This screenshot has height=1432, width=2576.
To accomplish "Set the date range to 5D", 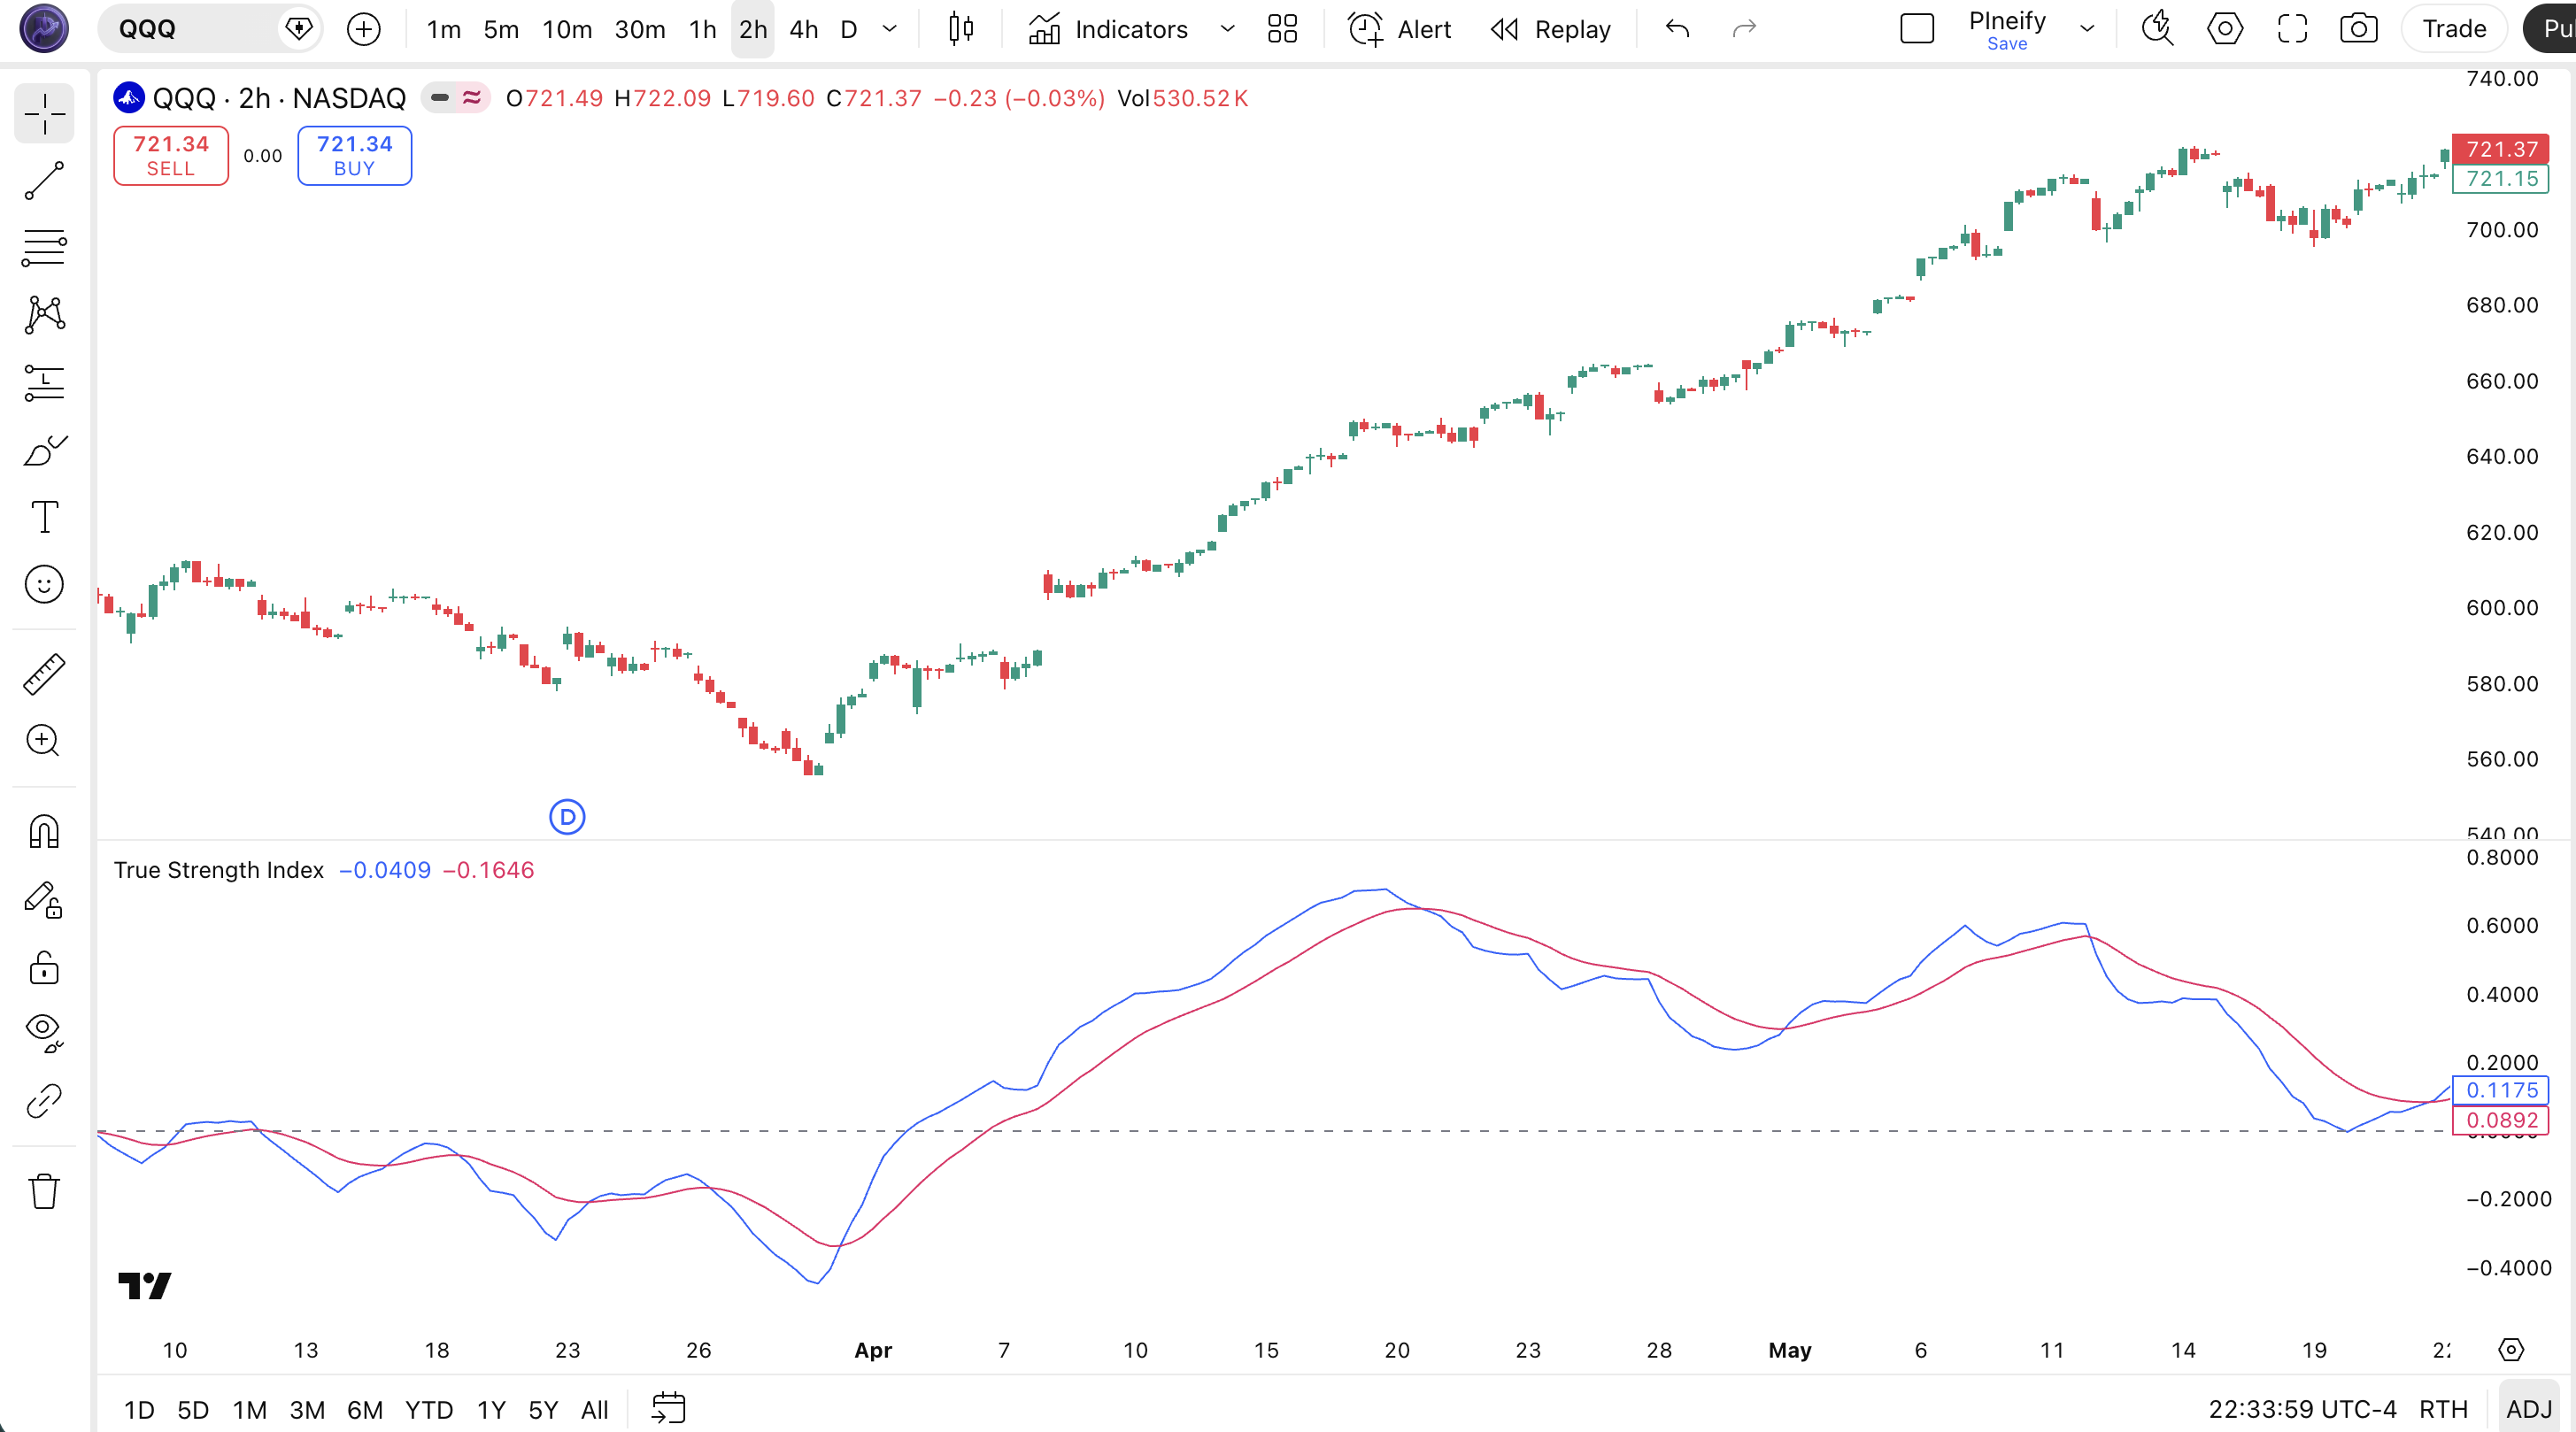I will pyautogui.click(x=193, y=1409).
